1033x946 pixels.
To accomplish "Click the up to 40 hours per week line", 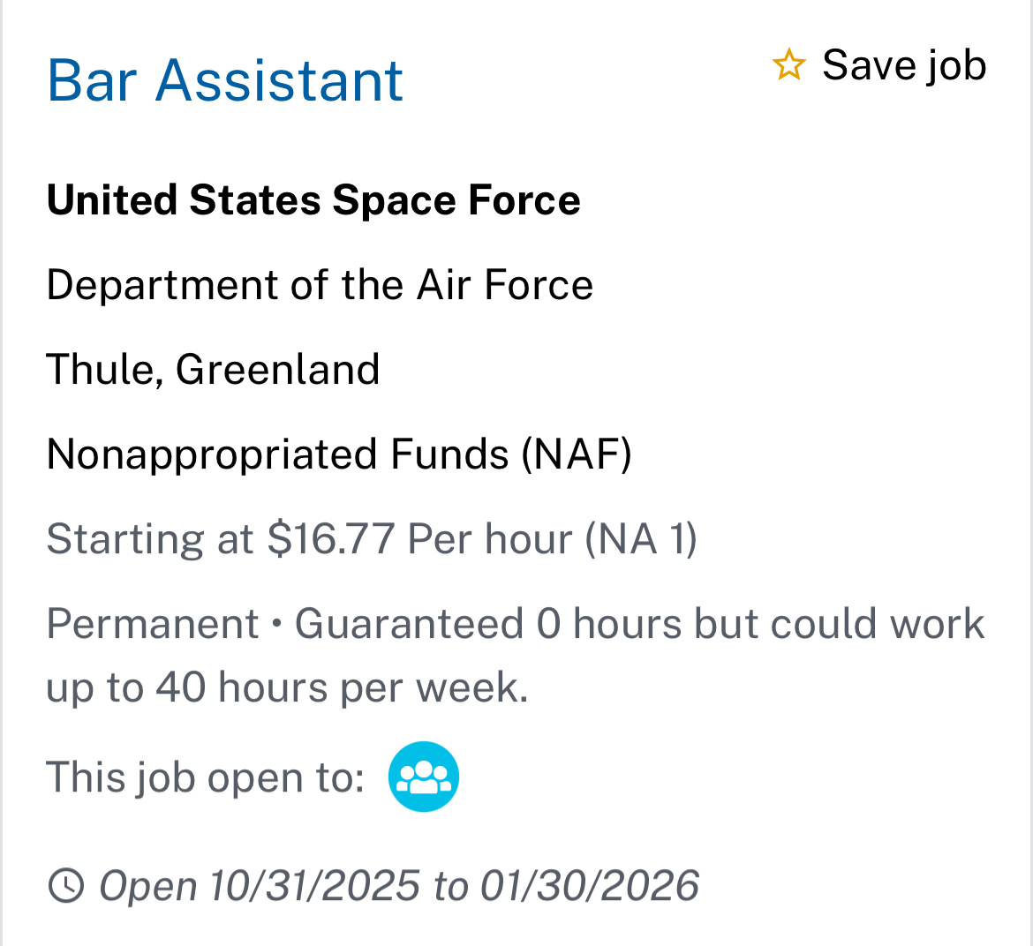I will (x=287, y=687).
